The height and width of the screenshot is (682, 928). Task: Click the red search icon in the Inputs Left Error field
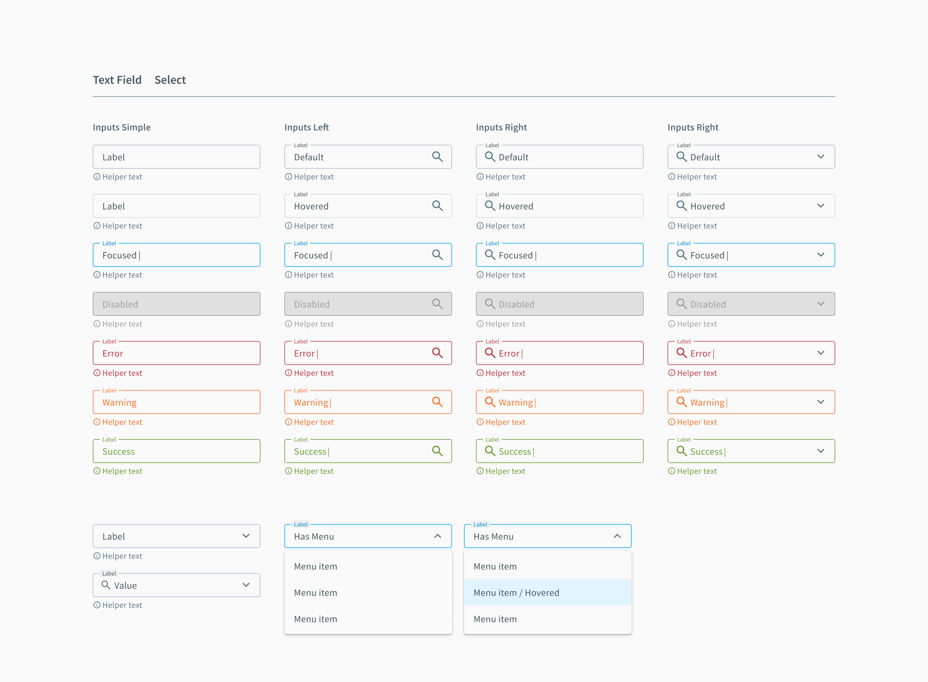[x=437, y=353]
